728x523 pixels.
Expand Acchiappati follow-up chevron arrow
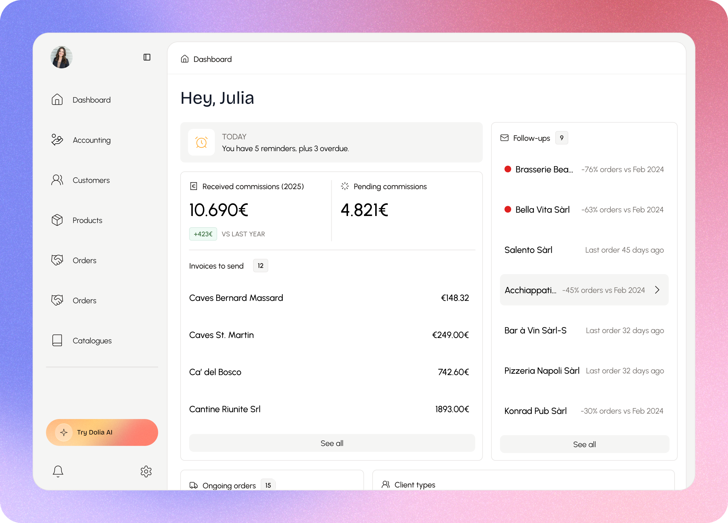point(657,290)
